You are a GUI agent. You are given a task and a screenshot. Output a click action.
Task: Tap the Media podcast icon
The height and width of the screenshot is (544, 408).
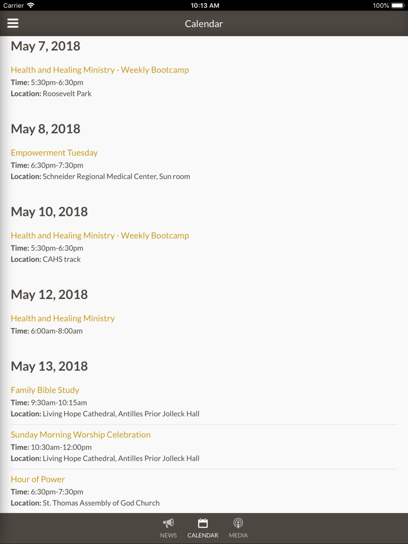point(238,523)
